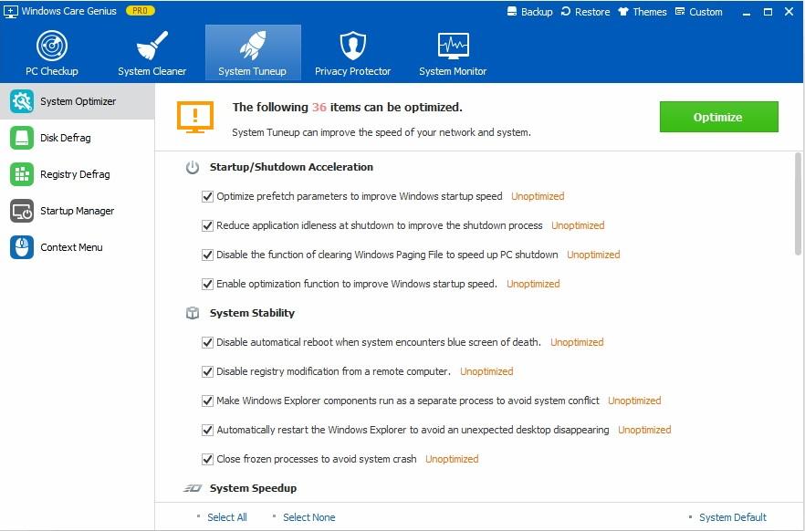805x531 pixels.
Task: Select System Optimizer in the sidebar
Action: (77, 101)
